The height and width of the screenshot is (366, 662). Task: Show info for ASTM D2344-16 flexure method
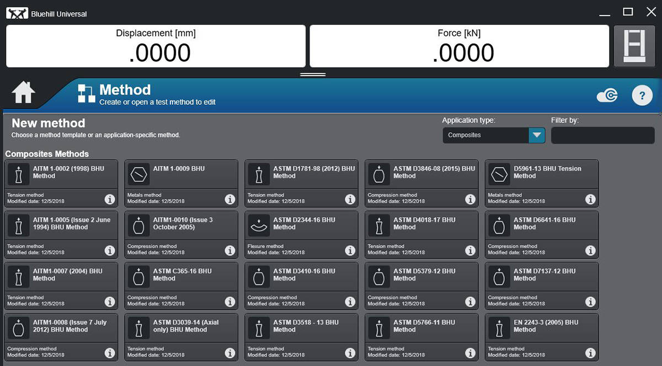(350, 250)
